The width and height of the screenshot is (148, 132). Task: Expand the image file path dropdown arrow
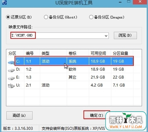point(106,36)
